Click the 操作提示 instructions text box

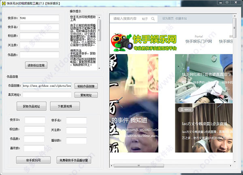point(84,43)
